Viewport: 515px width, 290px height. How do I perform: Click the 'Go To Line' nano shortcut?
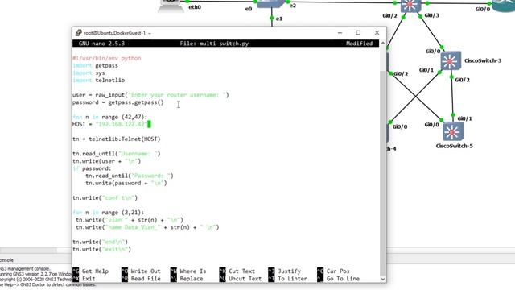338,279
